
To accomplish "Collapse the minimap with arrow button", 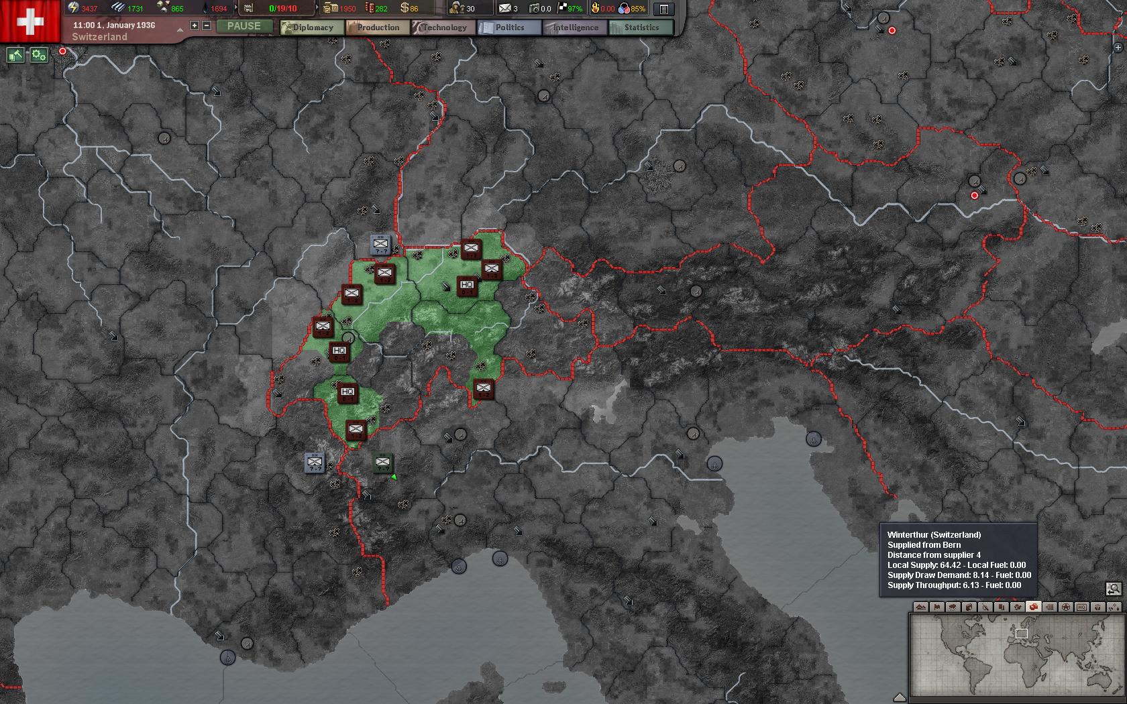I will click(x=900, y=697).
